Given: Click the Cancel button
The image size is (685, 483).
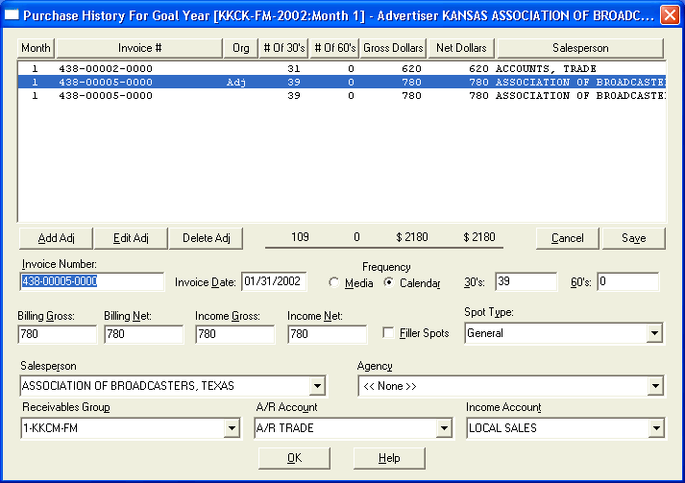Looking at the screenshot, I should pos(567,238).
